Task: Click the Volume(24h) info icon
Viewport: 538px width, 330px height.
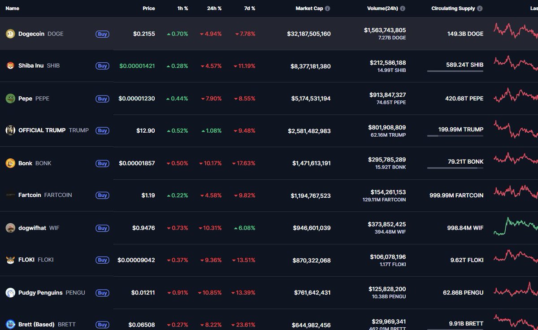Action: pos(403,9)
